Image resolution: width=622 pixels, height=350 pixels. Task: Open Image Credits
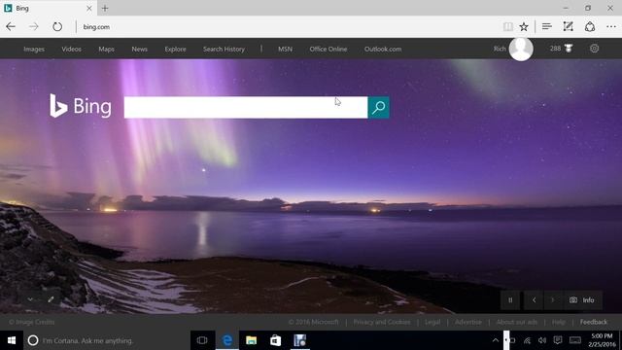tap(32, 322)
